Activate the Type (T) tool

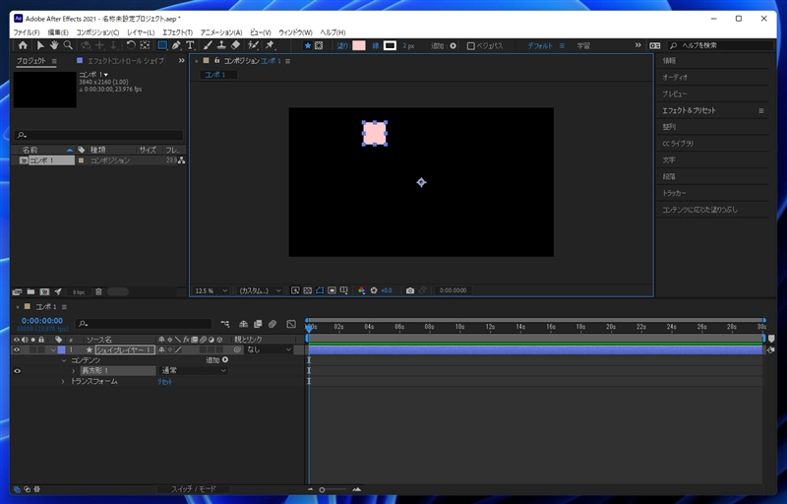[x=190, y=45]
